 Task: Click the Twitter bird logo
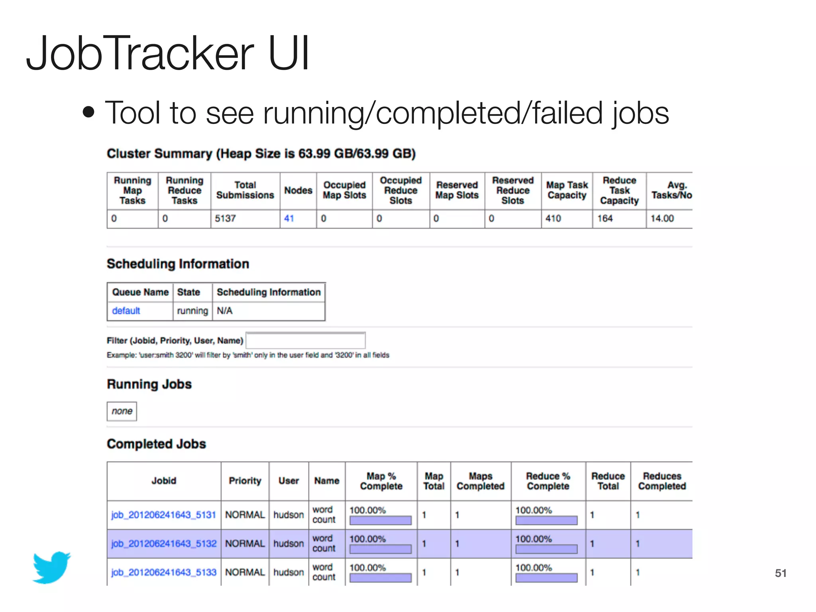point(51,567)
